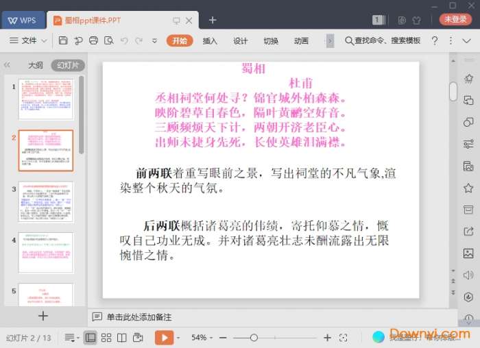Switch to the 设计 tab
This screenshot has height=348, width=480.
(240, 41)
